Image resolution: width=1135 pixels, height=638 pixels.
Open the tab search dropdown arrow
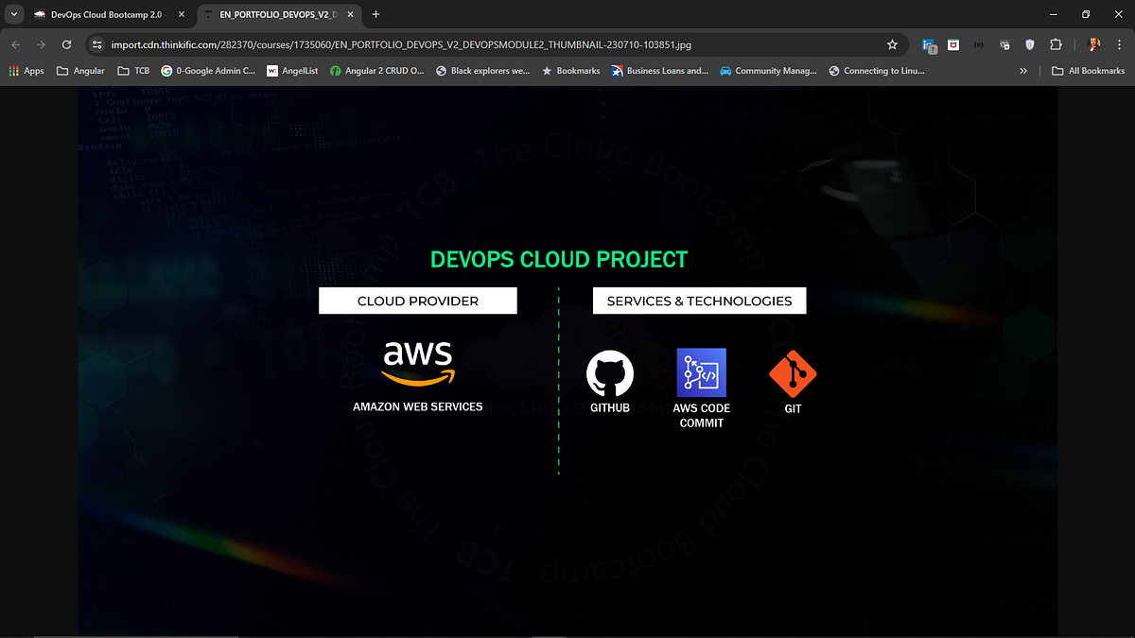12,14
